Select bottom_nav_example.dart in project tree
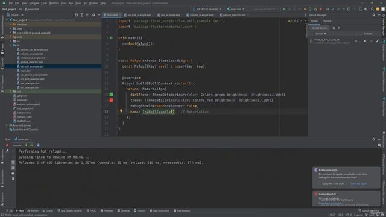Viewport: 386px width, 217px height. tap(34, 49)
